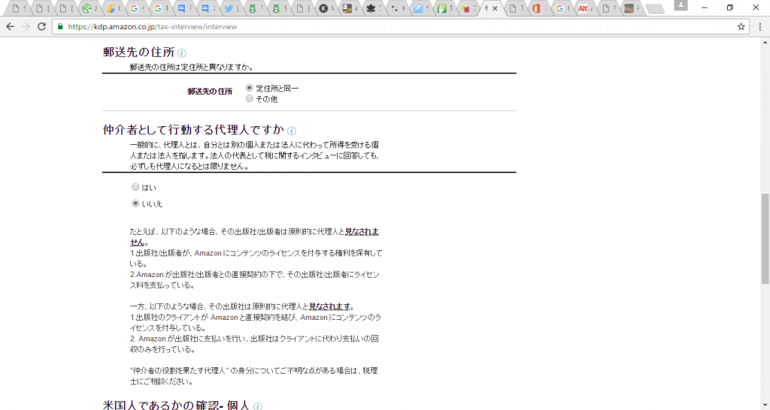
Task: Reload the KDP tax interview page
Action: tap(42, 27)
